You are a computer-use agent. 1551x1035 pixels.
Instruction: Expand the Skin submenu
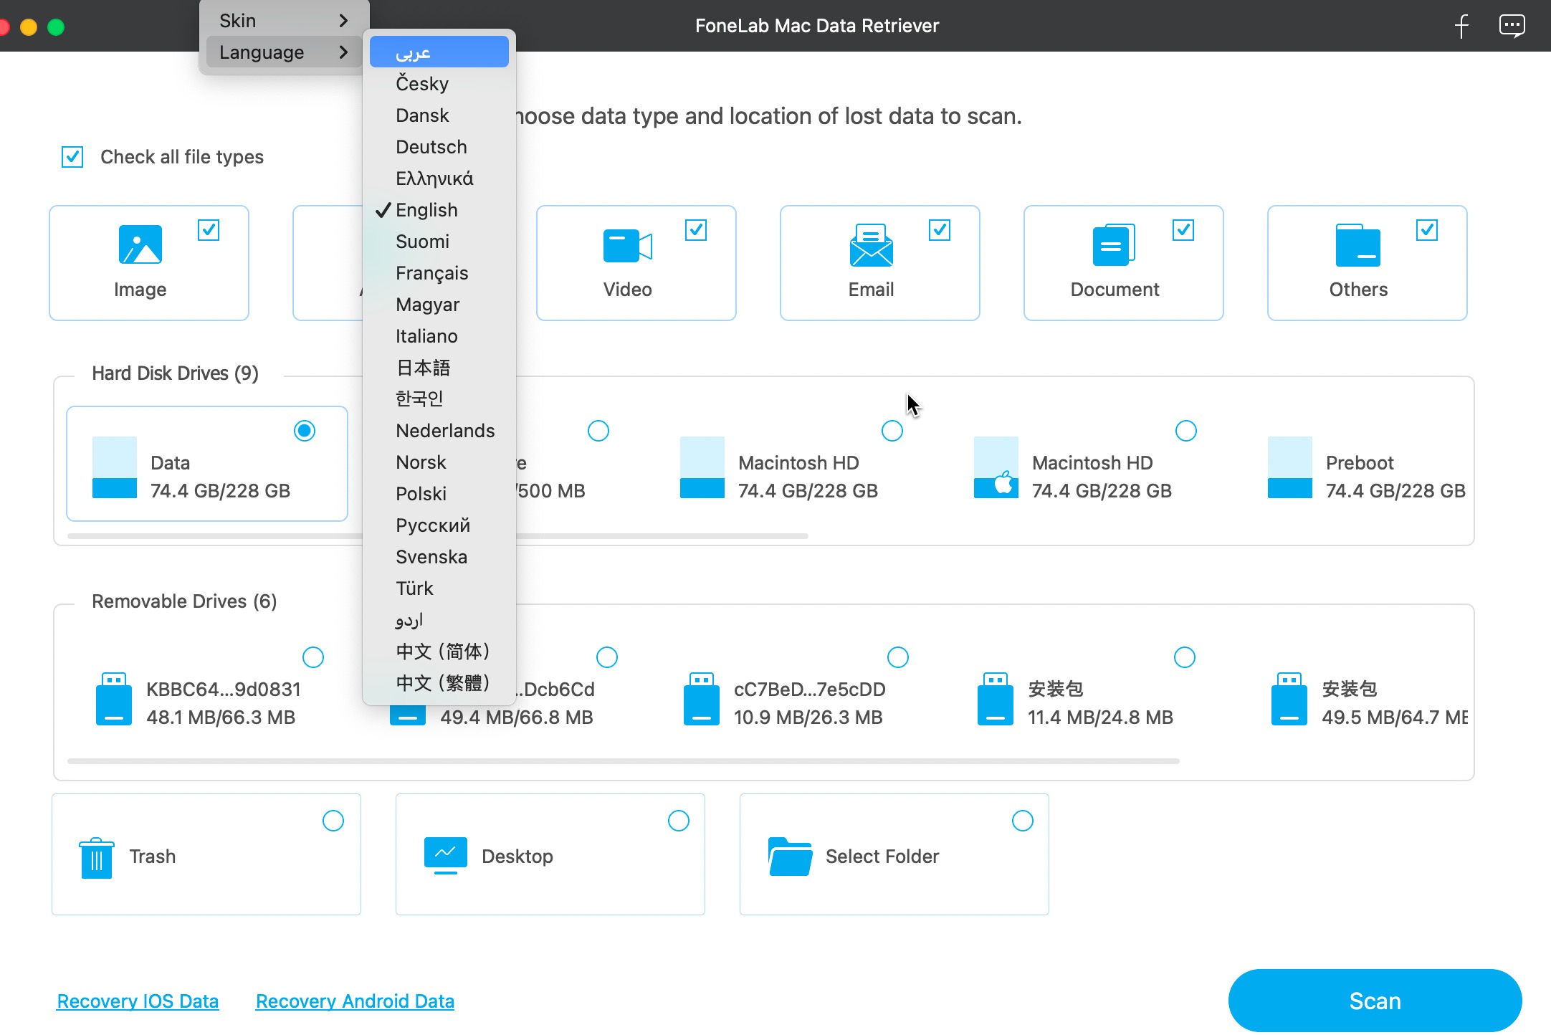point(284,21)
